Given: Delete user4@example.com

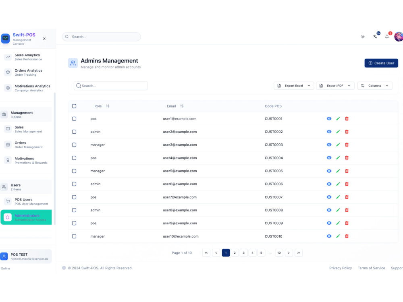Looking at the screenshot, I should click(347, 158).
